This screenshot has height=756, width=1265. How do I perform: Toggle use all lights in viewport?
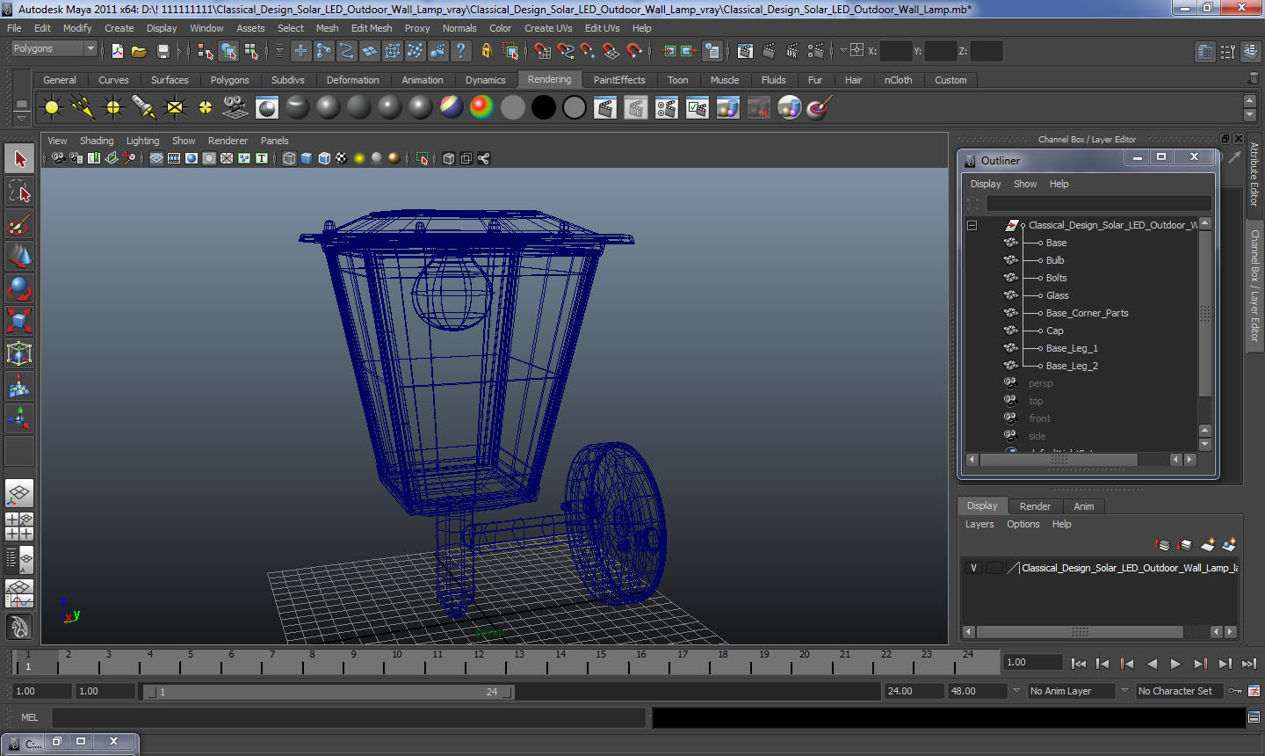[359, 158]
